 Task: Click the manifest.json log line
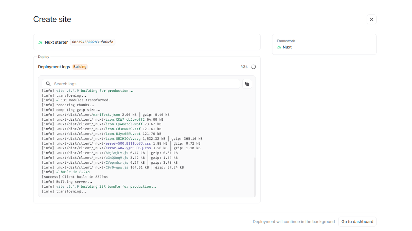106,115
